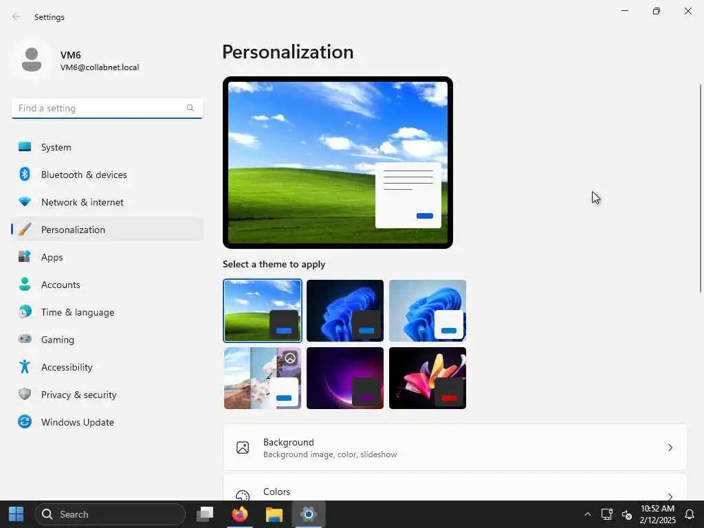Image resolution: width=704 pixels, height=528 pixels.
Task: Open the clock showing 10:52 AM
Action: click(657, 514)
